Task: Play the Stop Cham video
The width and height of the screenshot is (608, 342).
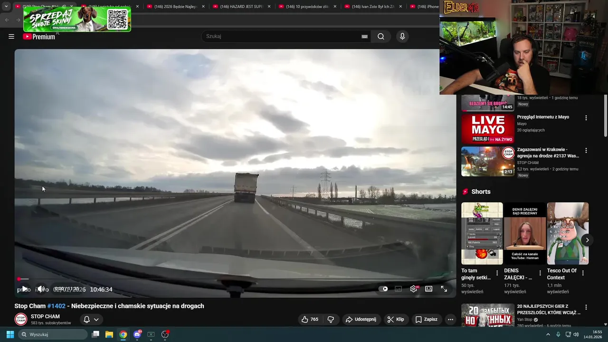Action: [25, 289]
